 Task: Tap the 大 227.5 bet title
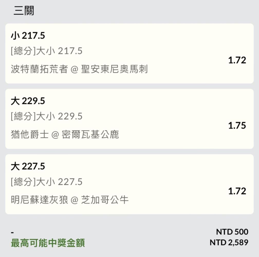click(28, 166)
